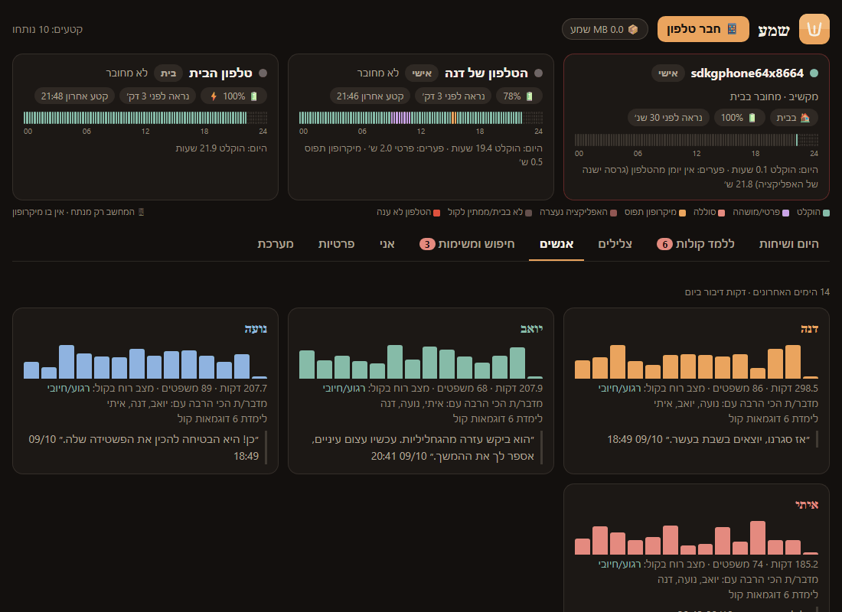The height and width of the screenshot is (612, 842).
Task: Open the היום ושיחות tab
Action: point(789,244)
